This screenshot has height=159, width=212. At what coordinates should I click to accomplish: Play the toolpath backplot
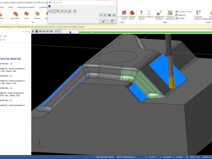coord(33,32)
